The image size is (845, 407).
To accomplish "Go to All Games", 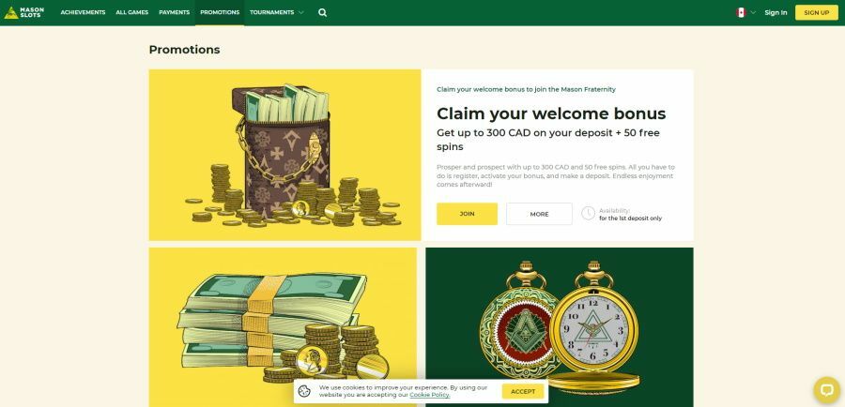I will (x=132, y=12).
